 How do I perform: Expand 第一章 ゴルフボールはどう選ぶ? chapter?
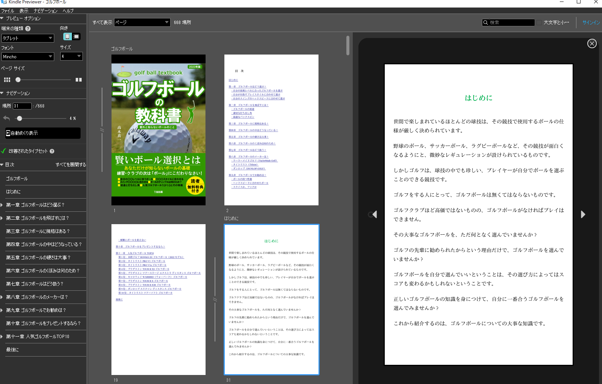[2, 205]
